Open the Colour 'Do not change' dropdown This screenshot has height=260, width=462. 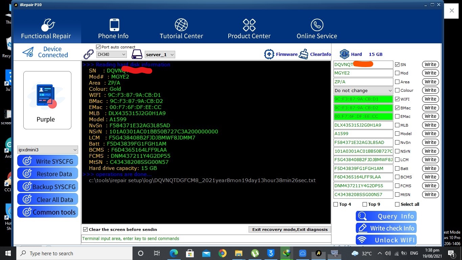pyautogui.click(x=363, y=91)
